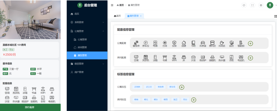Click the 休闲区 coffee cup icon

[222, 43]
